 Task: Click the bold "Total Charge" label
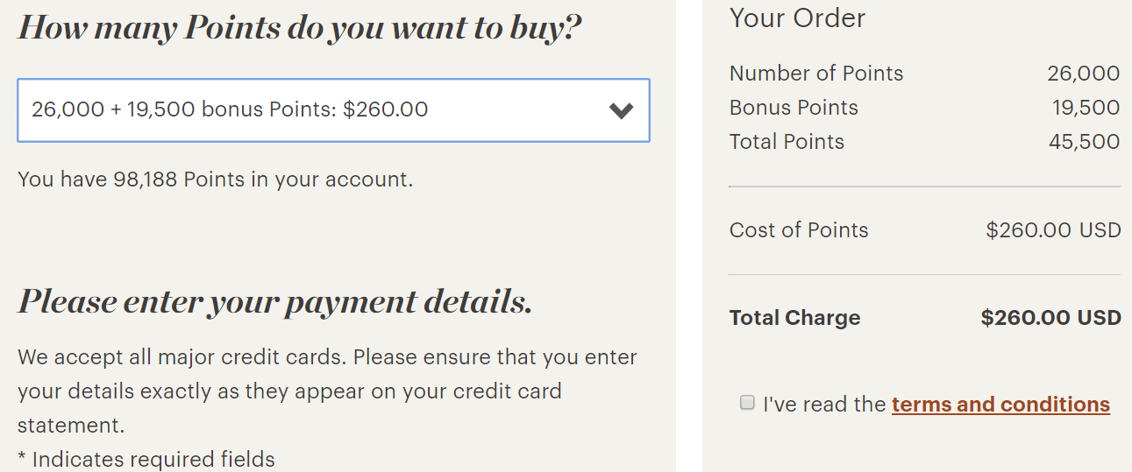pos(794,318)
